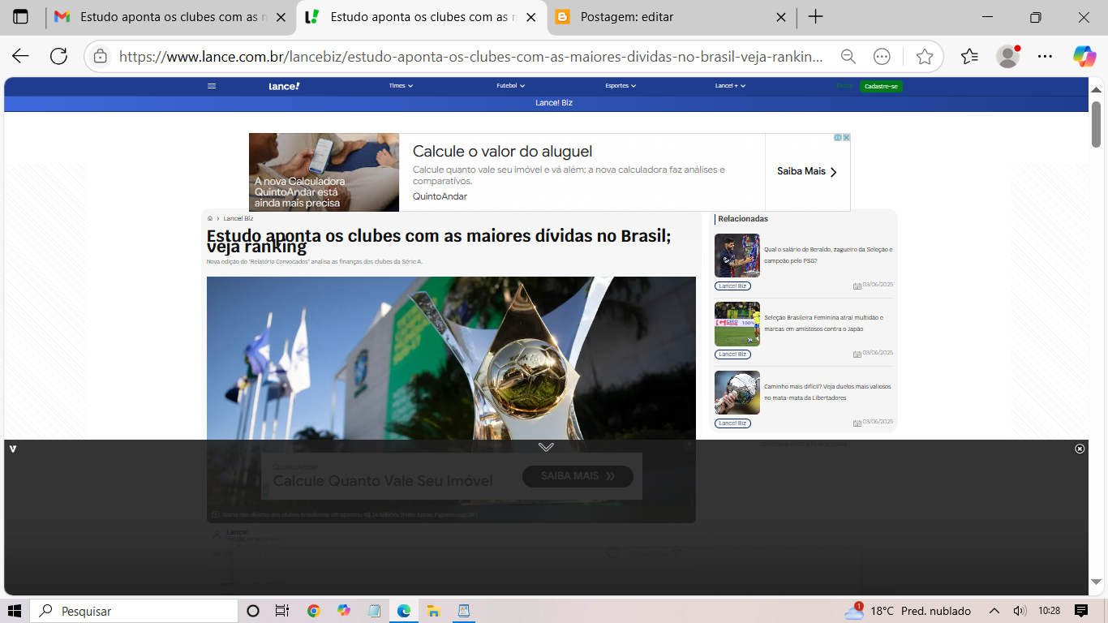The height and width of the screenshot is (623, 1108).
Task: Click the address bar URL
Action: point(471,57)
